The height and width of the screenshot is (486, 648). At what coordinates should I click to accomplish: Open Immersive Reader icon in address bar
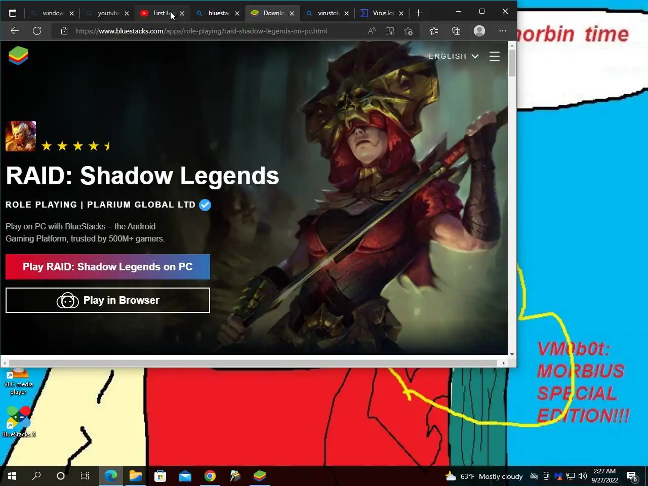click(390, 31)
